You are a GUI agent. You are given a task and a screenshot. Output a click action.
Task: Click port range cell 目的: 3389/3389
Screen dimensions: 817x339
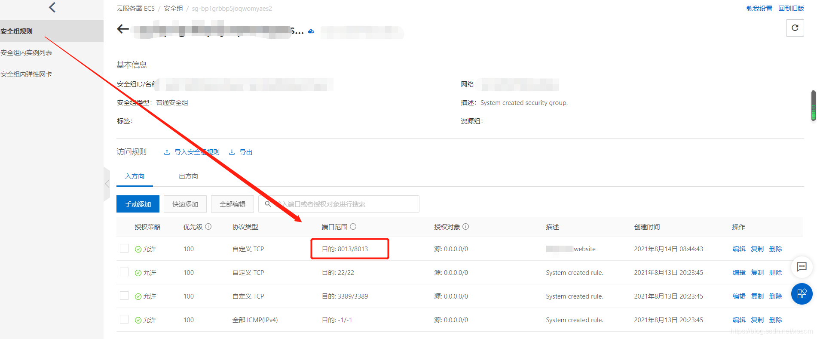coord(345,296)
